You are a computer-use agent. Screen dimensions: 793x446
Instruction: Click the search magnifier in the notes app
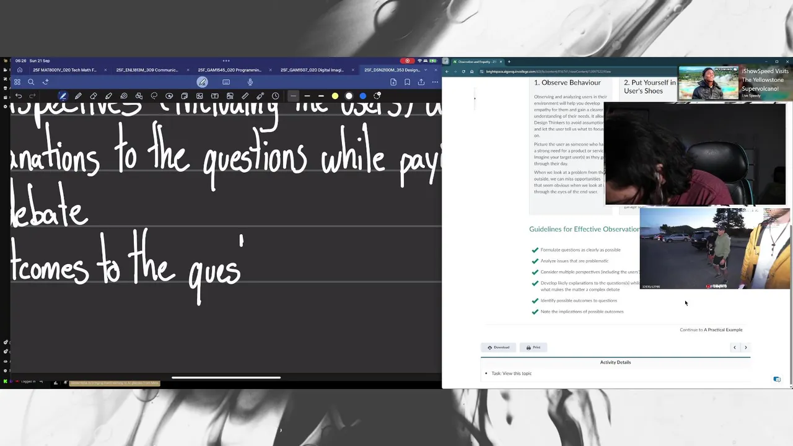pos(31,82)
